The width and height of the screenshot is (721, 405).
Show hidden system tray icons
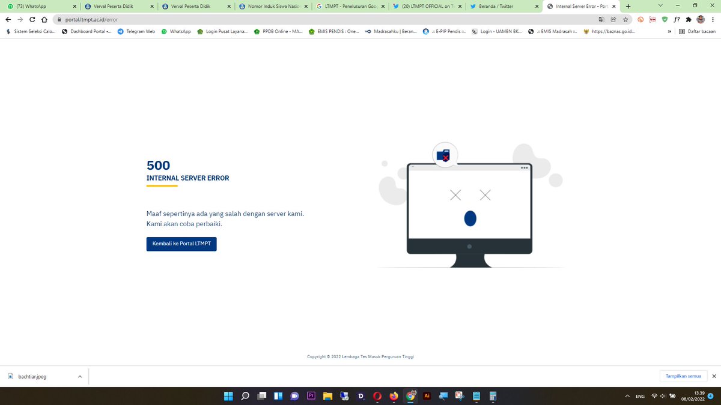[x=627, y=396]
